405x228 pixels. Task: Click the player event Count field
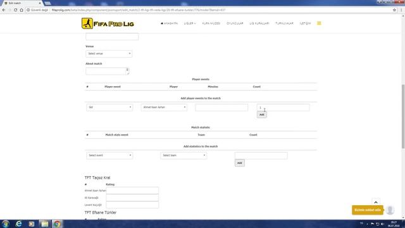tap(283, 107)
